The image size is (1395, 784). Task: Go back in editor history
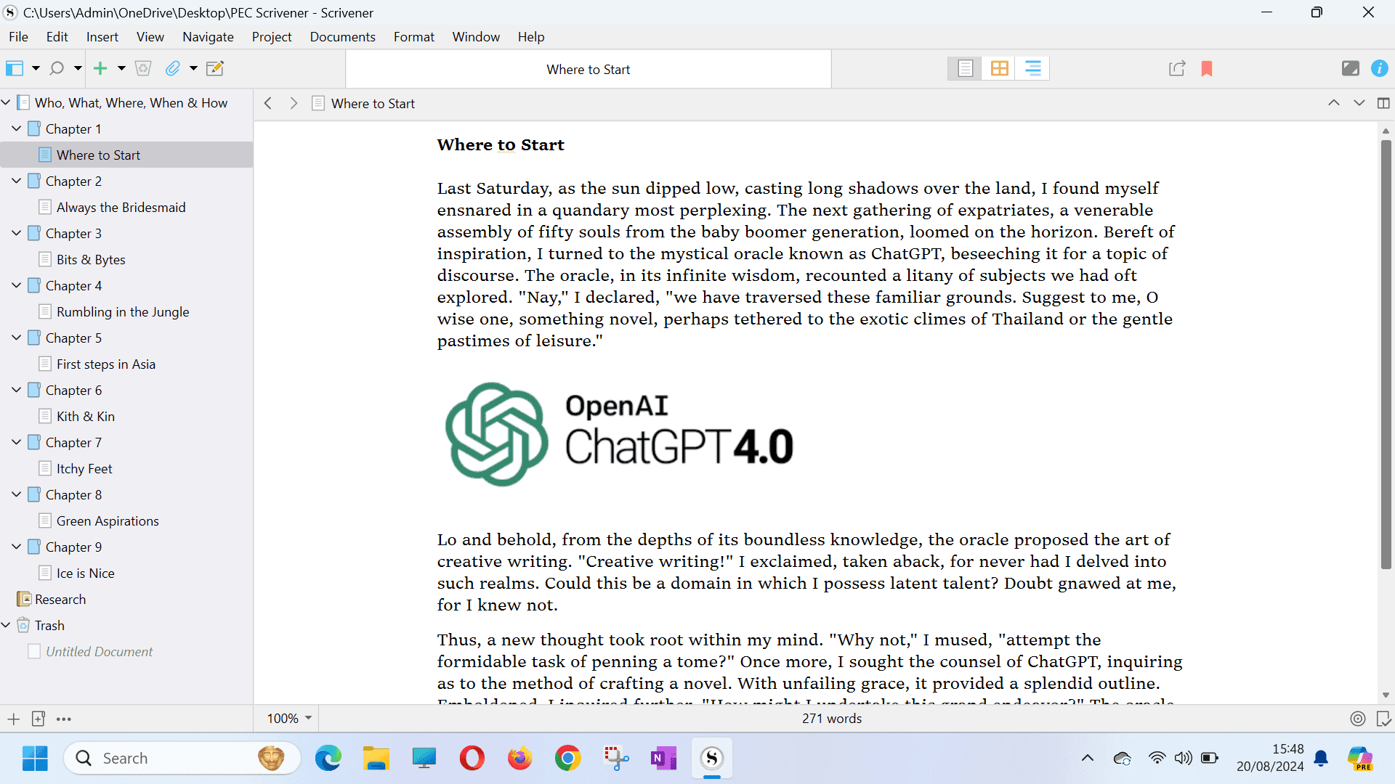(x=268, y=103)
